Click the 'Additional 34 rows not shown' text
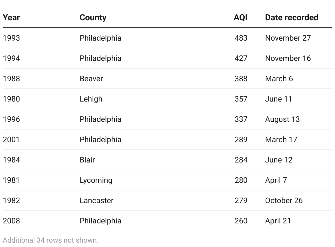 coord(51,240)
